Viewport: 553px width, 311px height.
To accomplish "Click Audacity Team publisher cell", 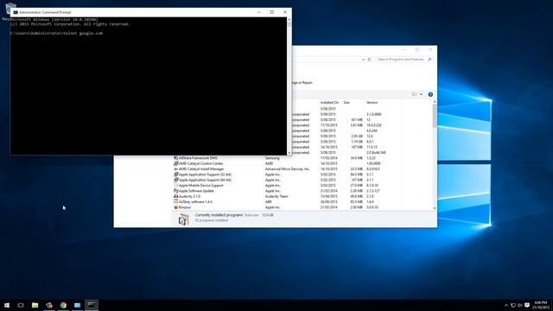I will [x=276, y=196].
